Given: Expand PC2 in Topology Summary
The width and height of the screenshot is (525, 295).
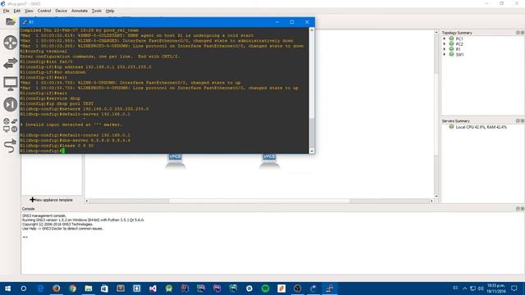Looking at the screenshot, I should click(445, 43).
